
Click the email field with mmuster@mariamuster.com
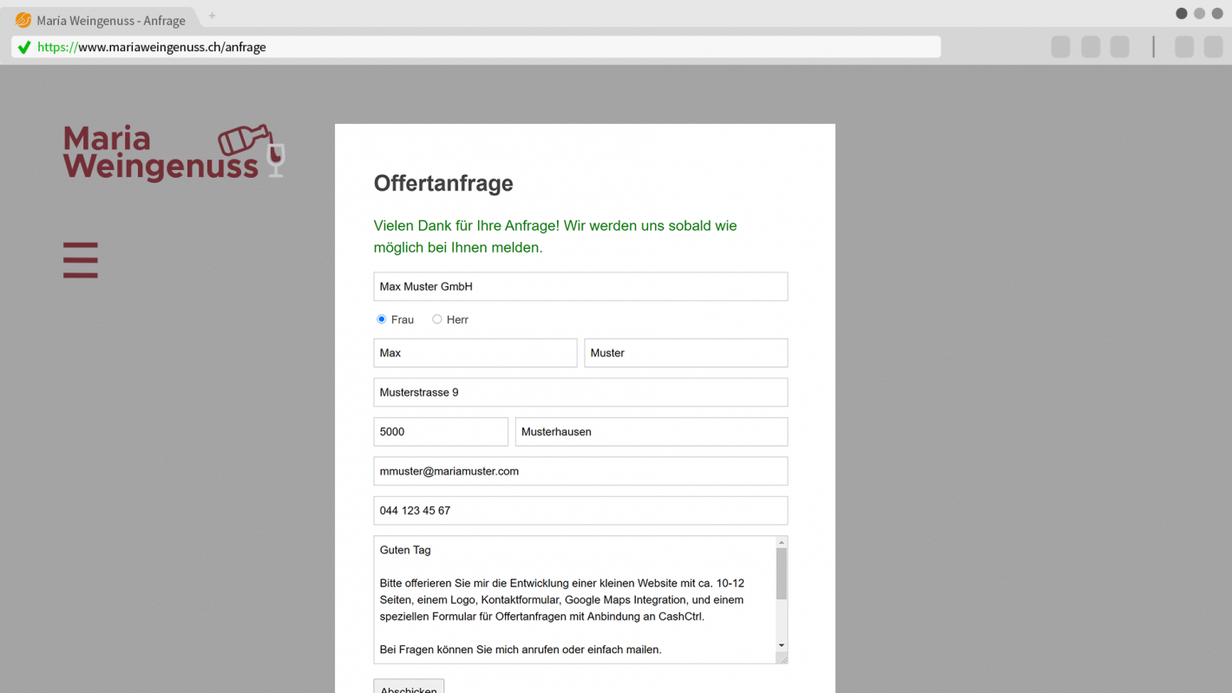(x=580, y=471)
